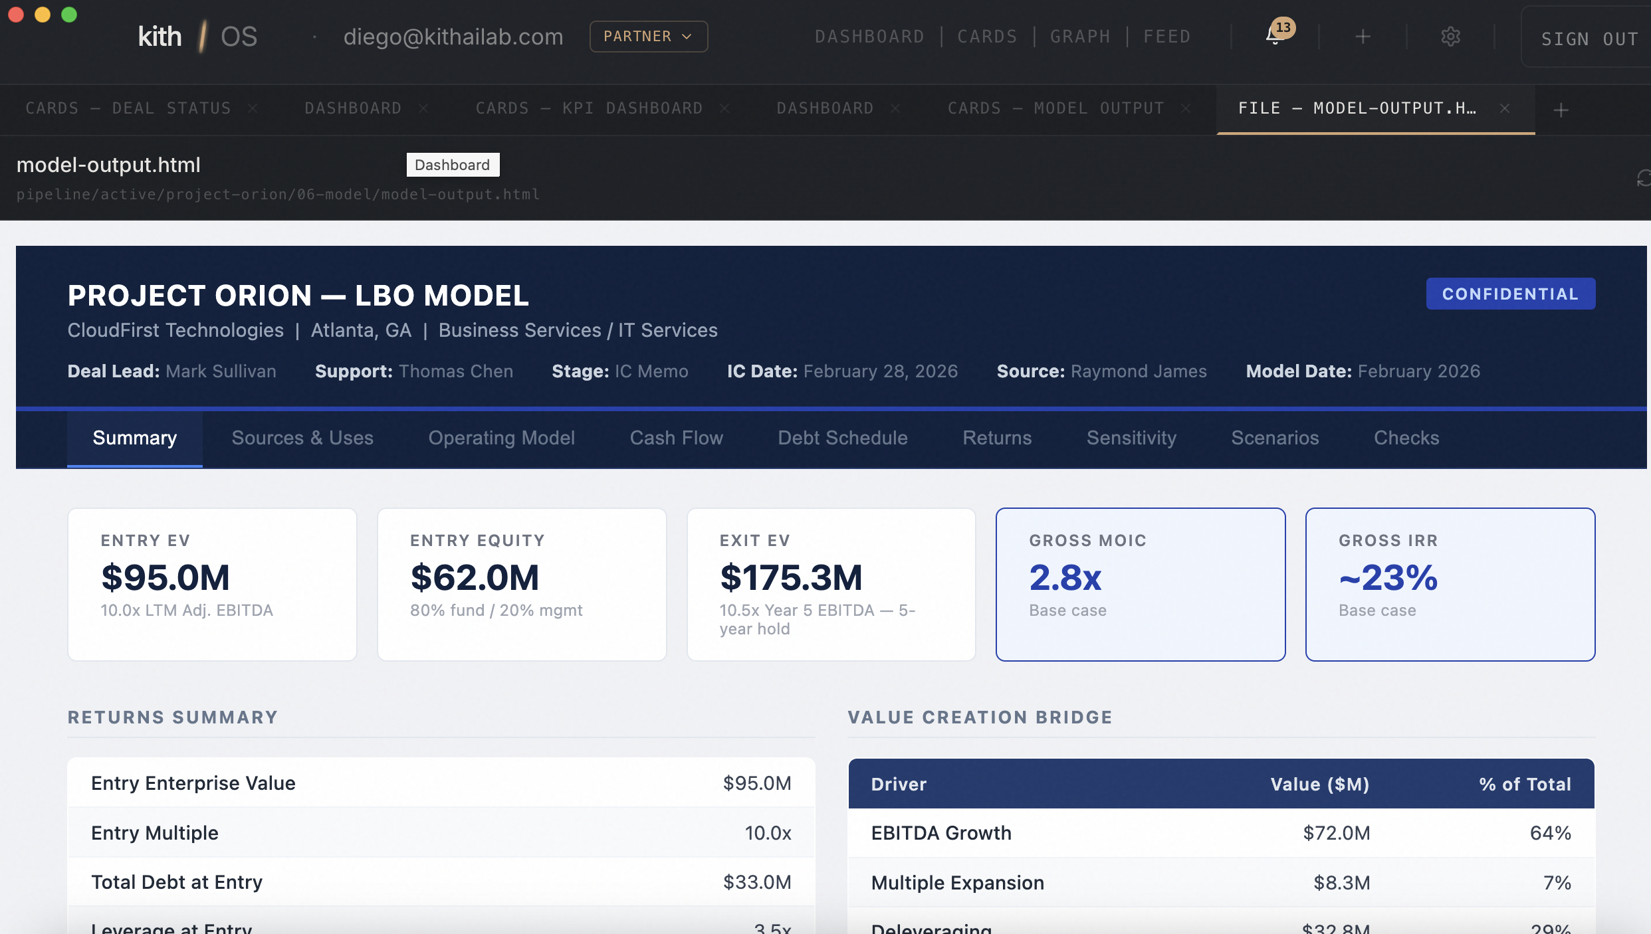The image size is (1651, 934).
Task: Open the Debt Schedule tab
Action: [842, 438]
